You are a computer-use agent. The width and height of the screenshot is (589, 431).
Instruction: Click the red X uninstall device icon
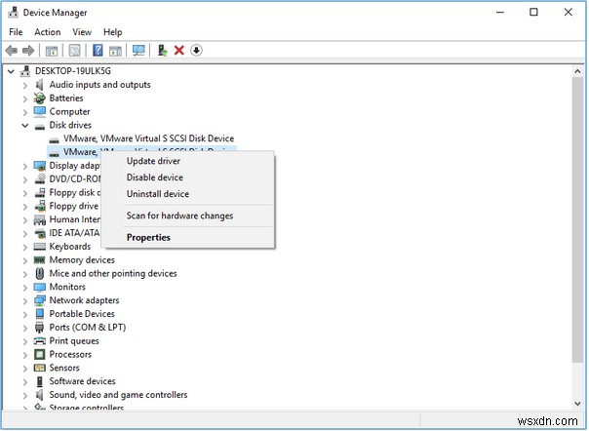coord(179,51)
